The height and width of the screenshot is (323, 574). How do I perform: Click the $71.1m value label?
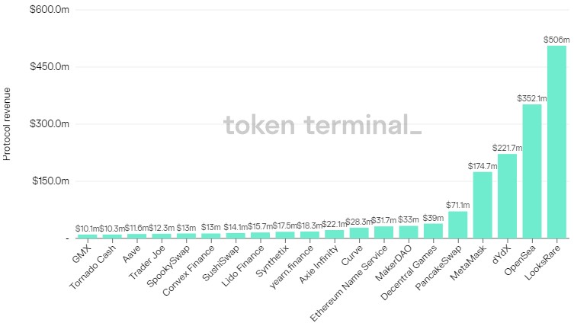tap(457, 205)
